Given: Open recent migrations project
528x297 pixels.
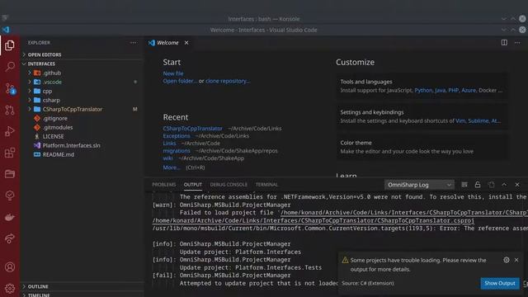Looking at the screenshot, I should (x=177, y=150).
